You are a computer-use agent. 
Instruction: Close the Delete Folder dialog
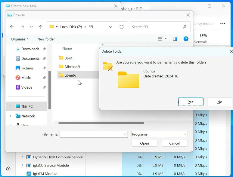point(231,51)
